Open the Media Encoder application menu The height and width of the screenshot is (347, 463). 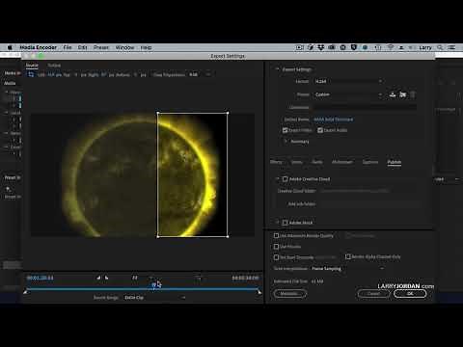(x=38, y=47)
